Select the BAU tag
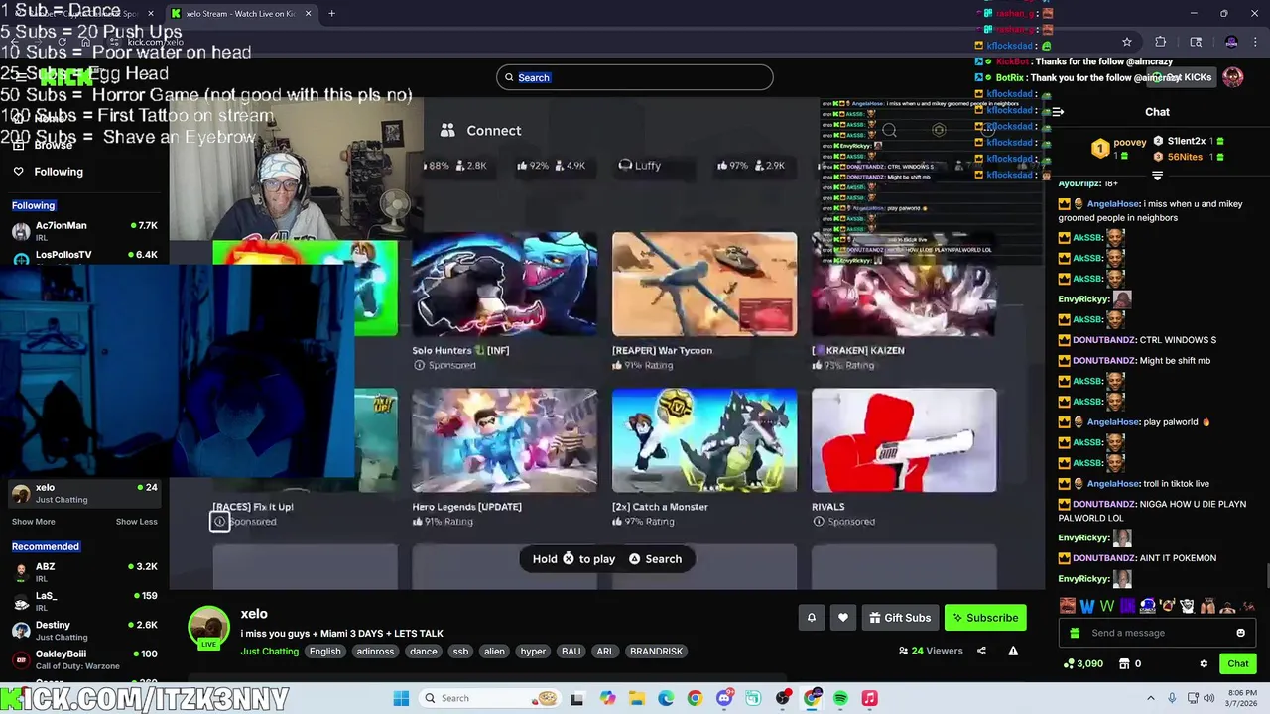Image resolution: width=1270 pixels, height=714 pixels. (x=571, y=652)
